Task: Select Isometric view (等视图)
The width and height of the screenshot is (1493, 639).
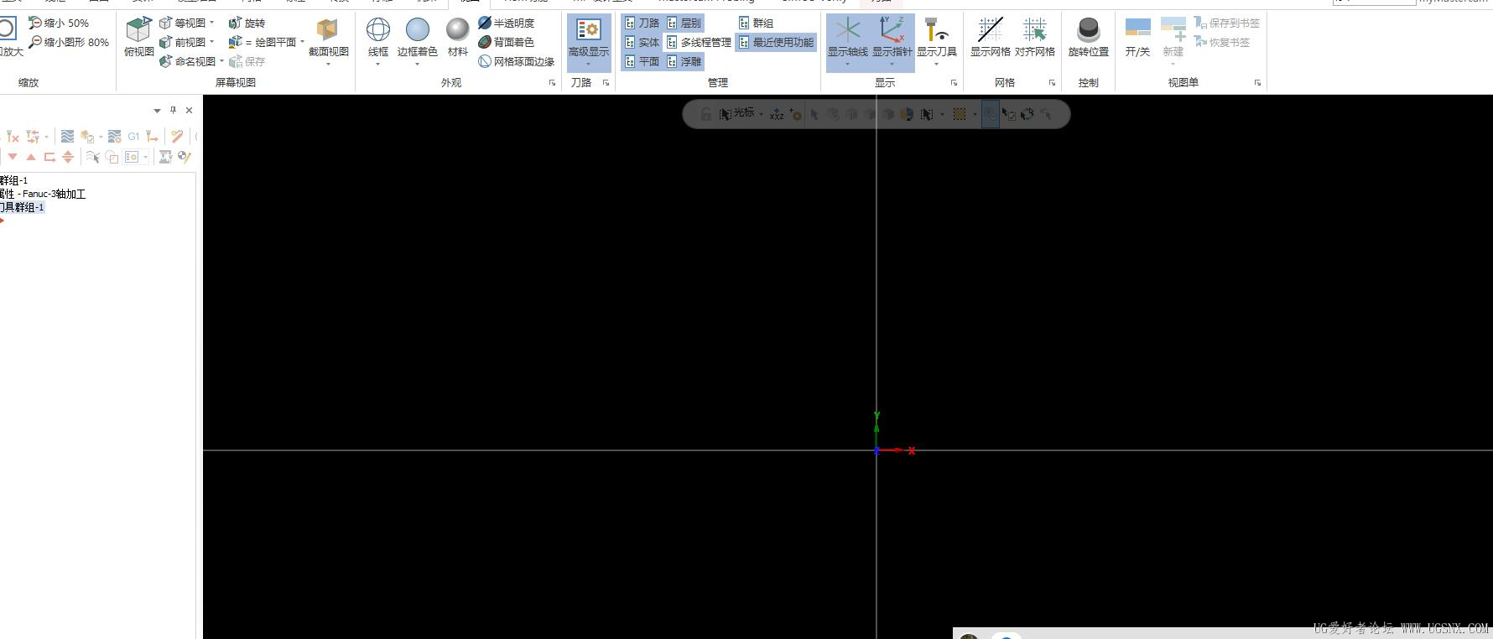Action: (x=182, y=23)
